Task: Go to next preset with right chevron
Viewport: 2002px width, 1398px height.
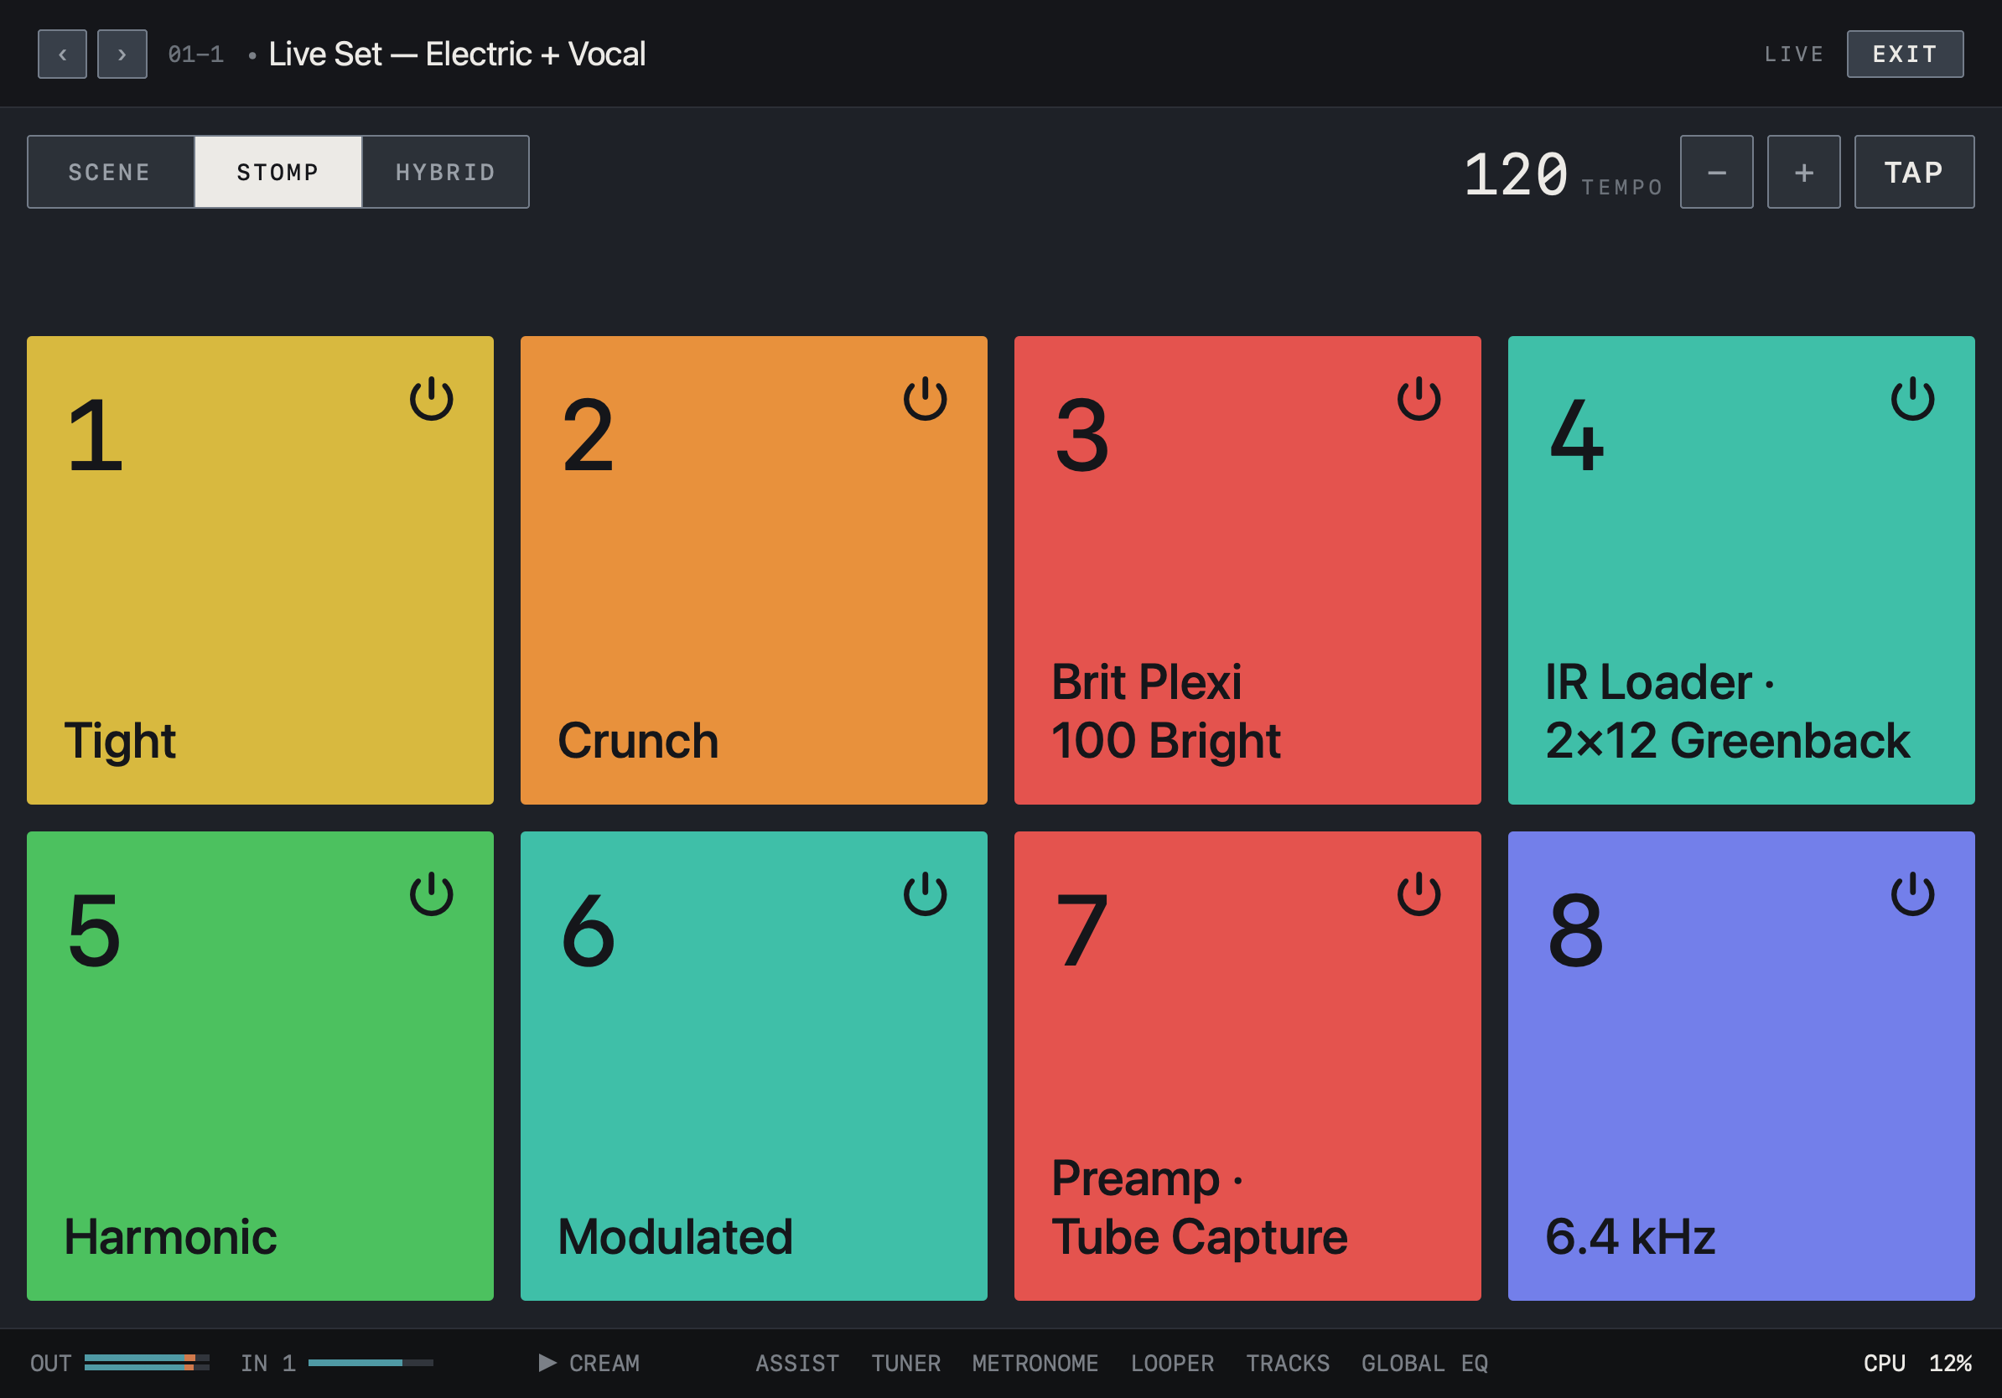Action: point(122,54)
